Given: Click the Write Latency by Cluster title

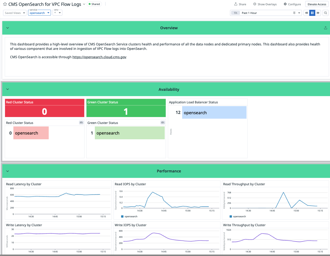Looking at the screenshot, I should (24, 225).
